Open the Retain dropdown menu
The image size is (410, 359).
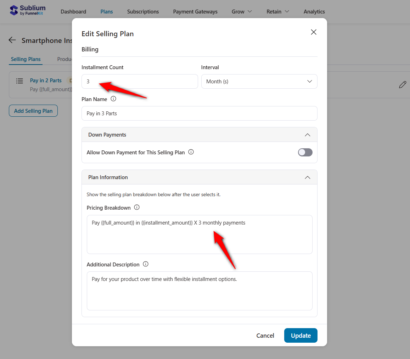pos(277,11)
